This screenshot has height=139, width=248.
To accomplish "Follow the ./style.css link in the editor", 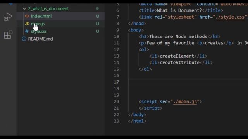I will pos(230,17).
